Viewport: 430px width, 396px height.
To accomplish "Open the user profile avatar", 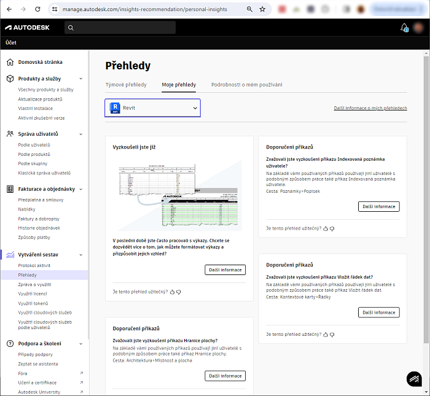I will pos(418,28).
